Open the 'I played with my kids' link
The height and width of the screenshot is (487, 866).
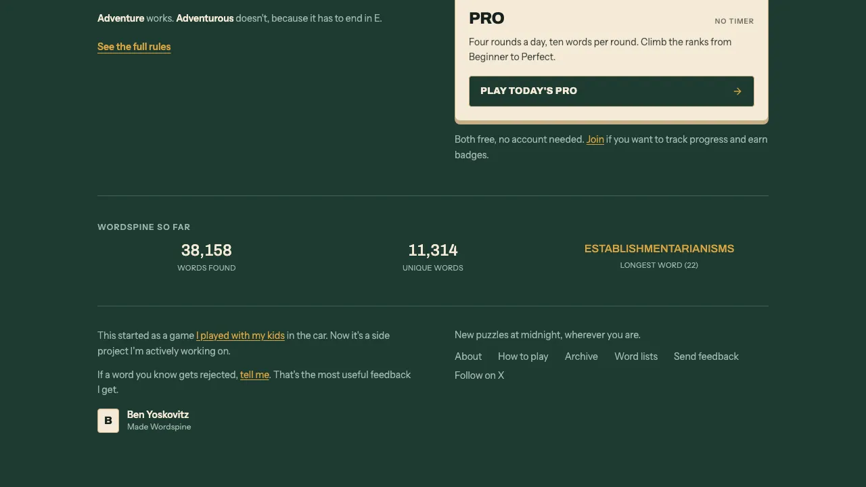(x=240, y=335)
